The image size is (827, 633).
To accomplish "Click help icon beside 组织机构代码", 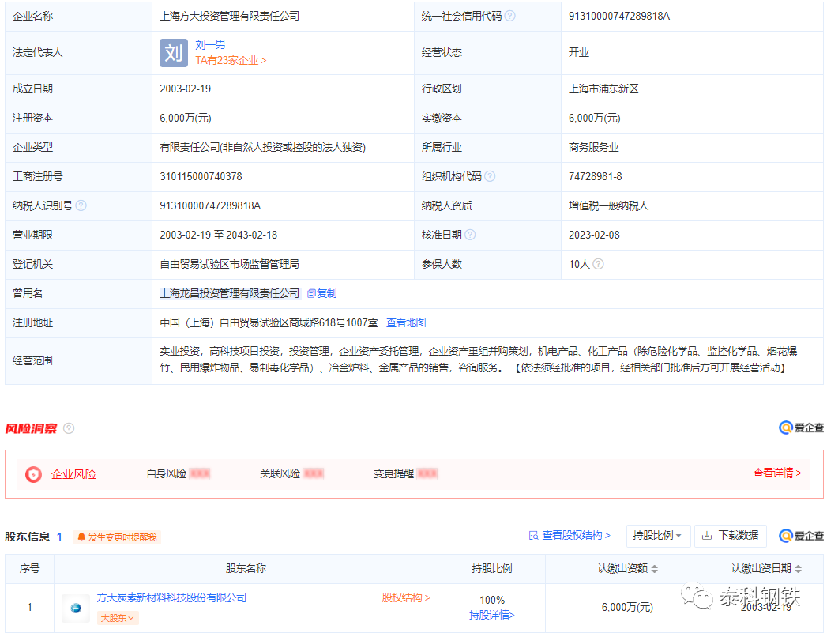I will click(490, 177).
